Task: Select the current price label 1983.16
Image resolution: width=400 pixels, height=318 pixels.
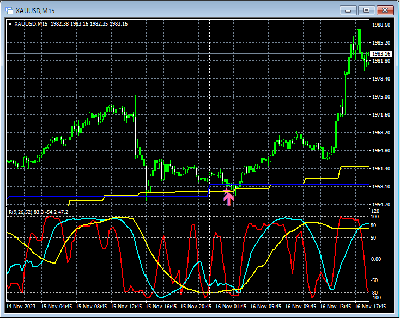Action: [381, 53]
